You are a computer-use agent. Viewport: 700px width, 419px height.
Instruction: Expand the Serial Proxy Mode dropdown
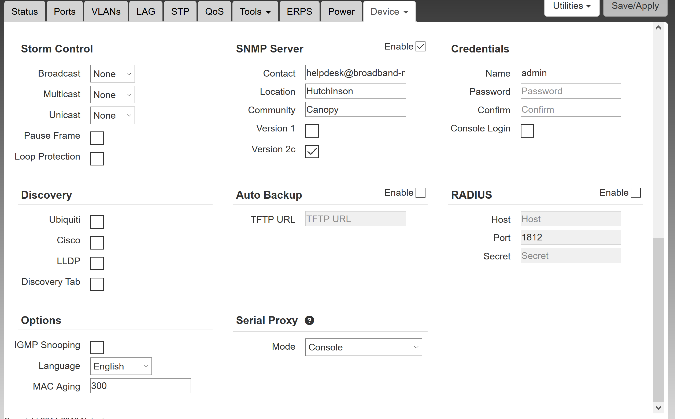pyautogui.click(x=363, y=347)
